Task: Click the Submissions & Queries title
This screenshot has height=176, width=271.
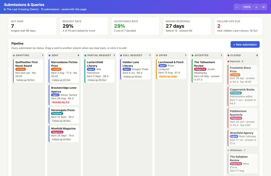Action: pyautogui.click(x=24, y=5)
